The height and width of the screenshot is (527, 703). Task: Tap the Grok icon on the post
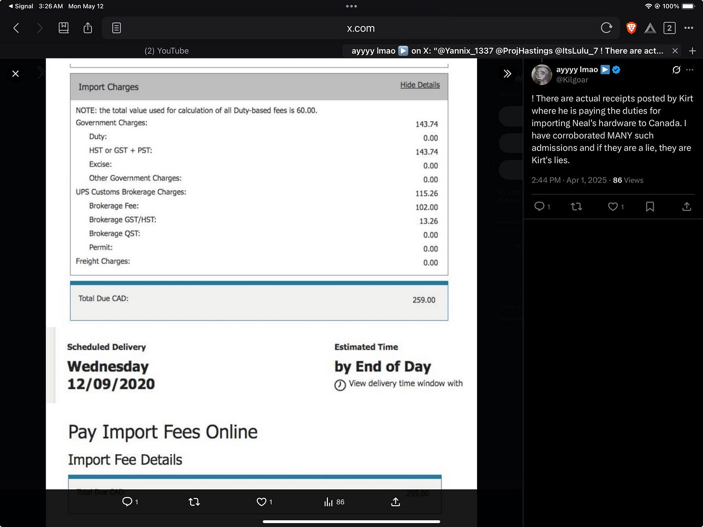pos(676,70)
